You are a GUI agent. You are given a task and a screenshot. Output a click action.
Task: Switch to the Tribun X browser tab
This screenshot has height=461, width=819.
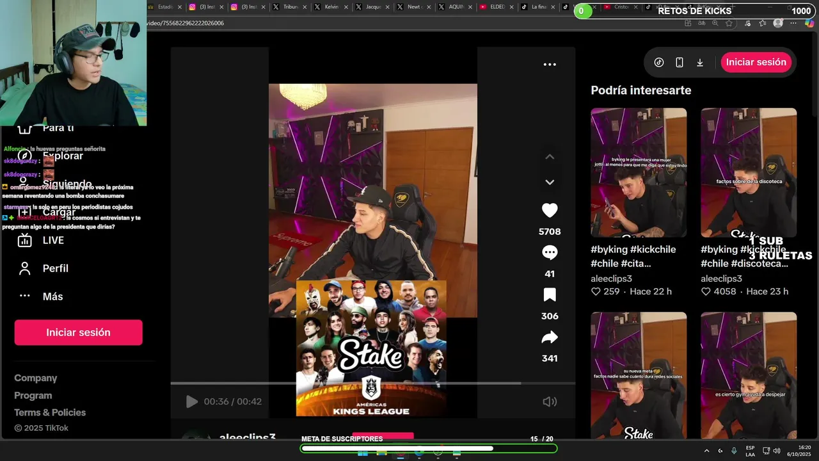pos(290,7)
